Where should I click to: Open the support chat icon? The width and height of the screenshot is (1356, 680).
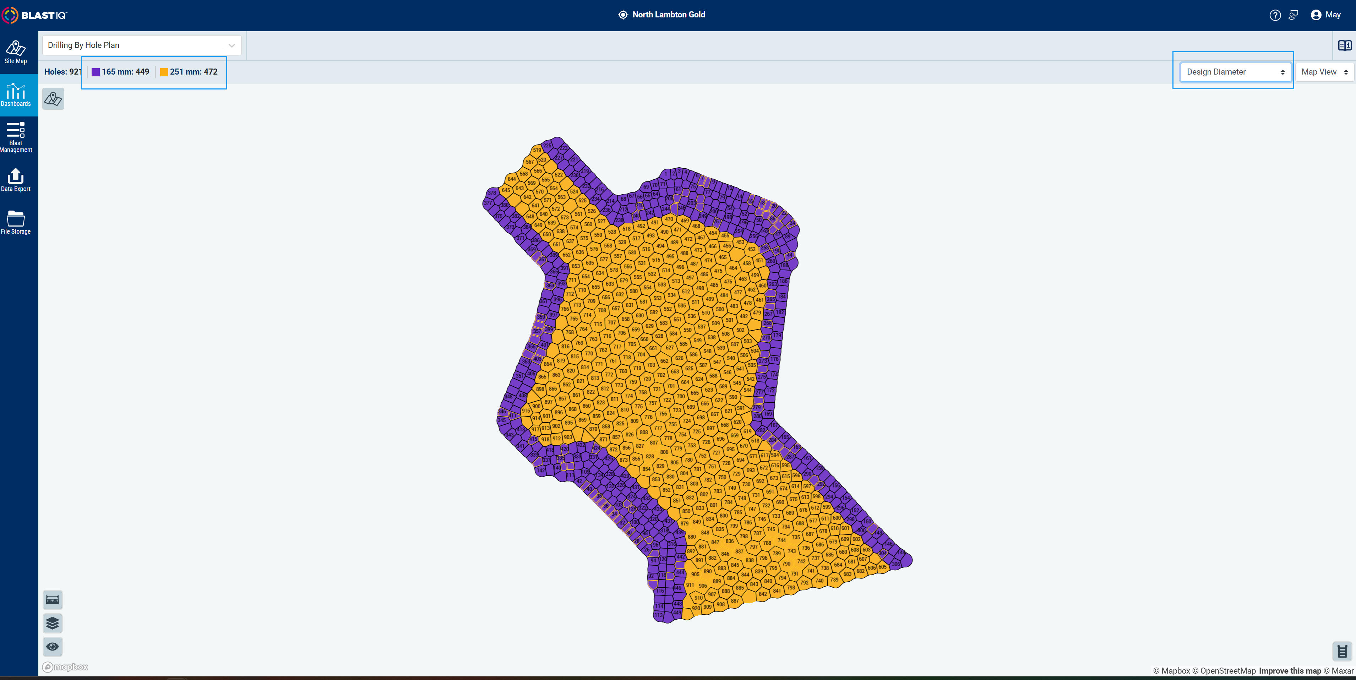point(1294,15)
